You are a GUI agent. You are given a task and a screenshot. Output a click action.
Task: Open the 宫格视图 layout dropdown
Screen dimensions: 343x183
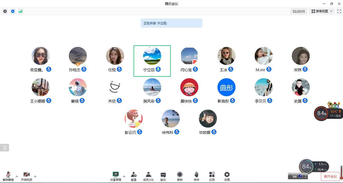[322, 11]
